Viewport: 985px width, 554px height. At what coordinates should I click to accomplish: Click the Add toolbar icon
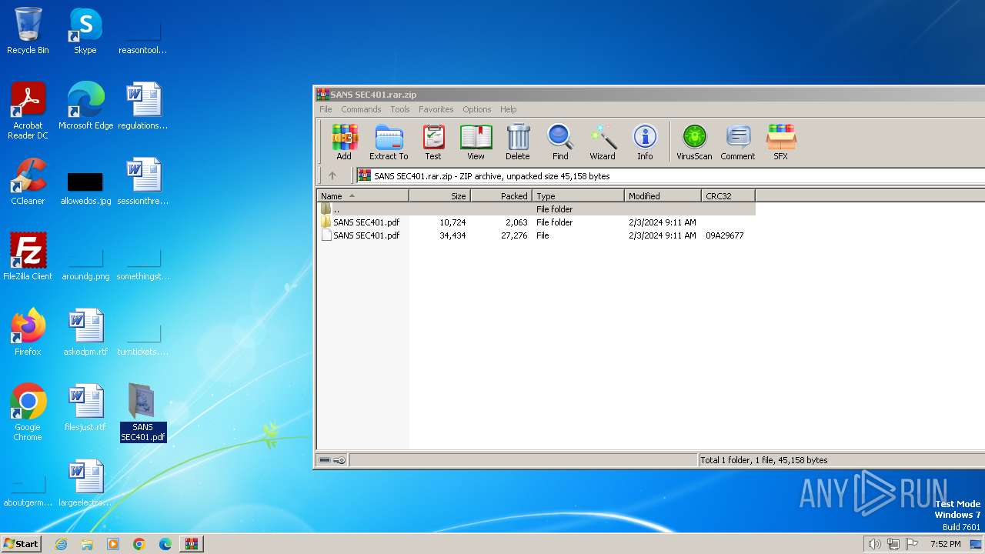[x=344, y=142]
